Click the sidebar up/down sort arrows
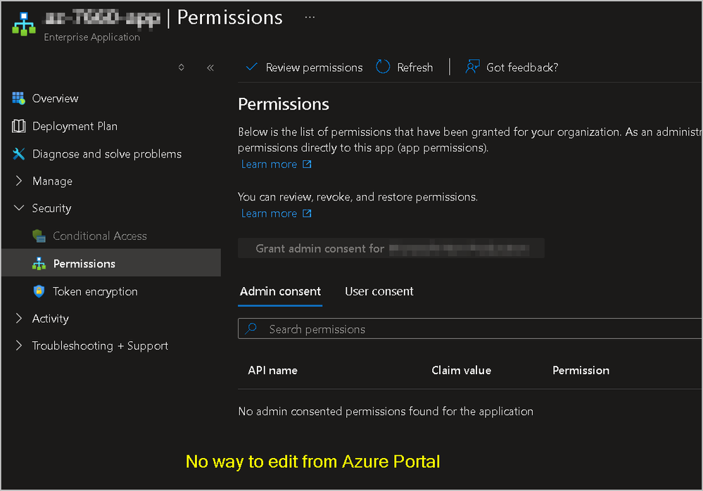703x491 pixels. pos(182,68)
